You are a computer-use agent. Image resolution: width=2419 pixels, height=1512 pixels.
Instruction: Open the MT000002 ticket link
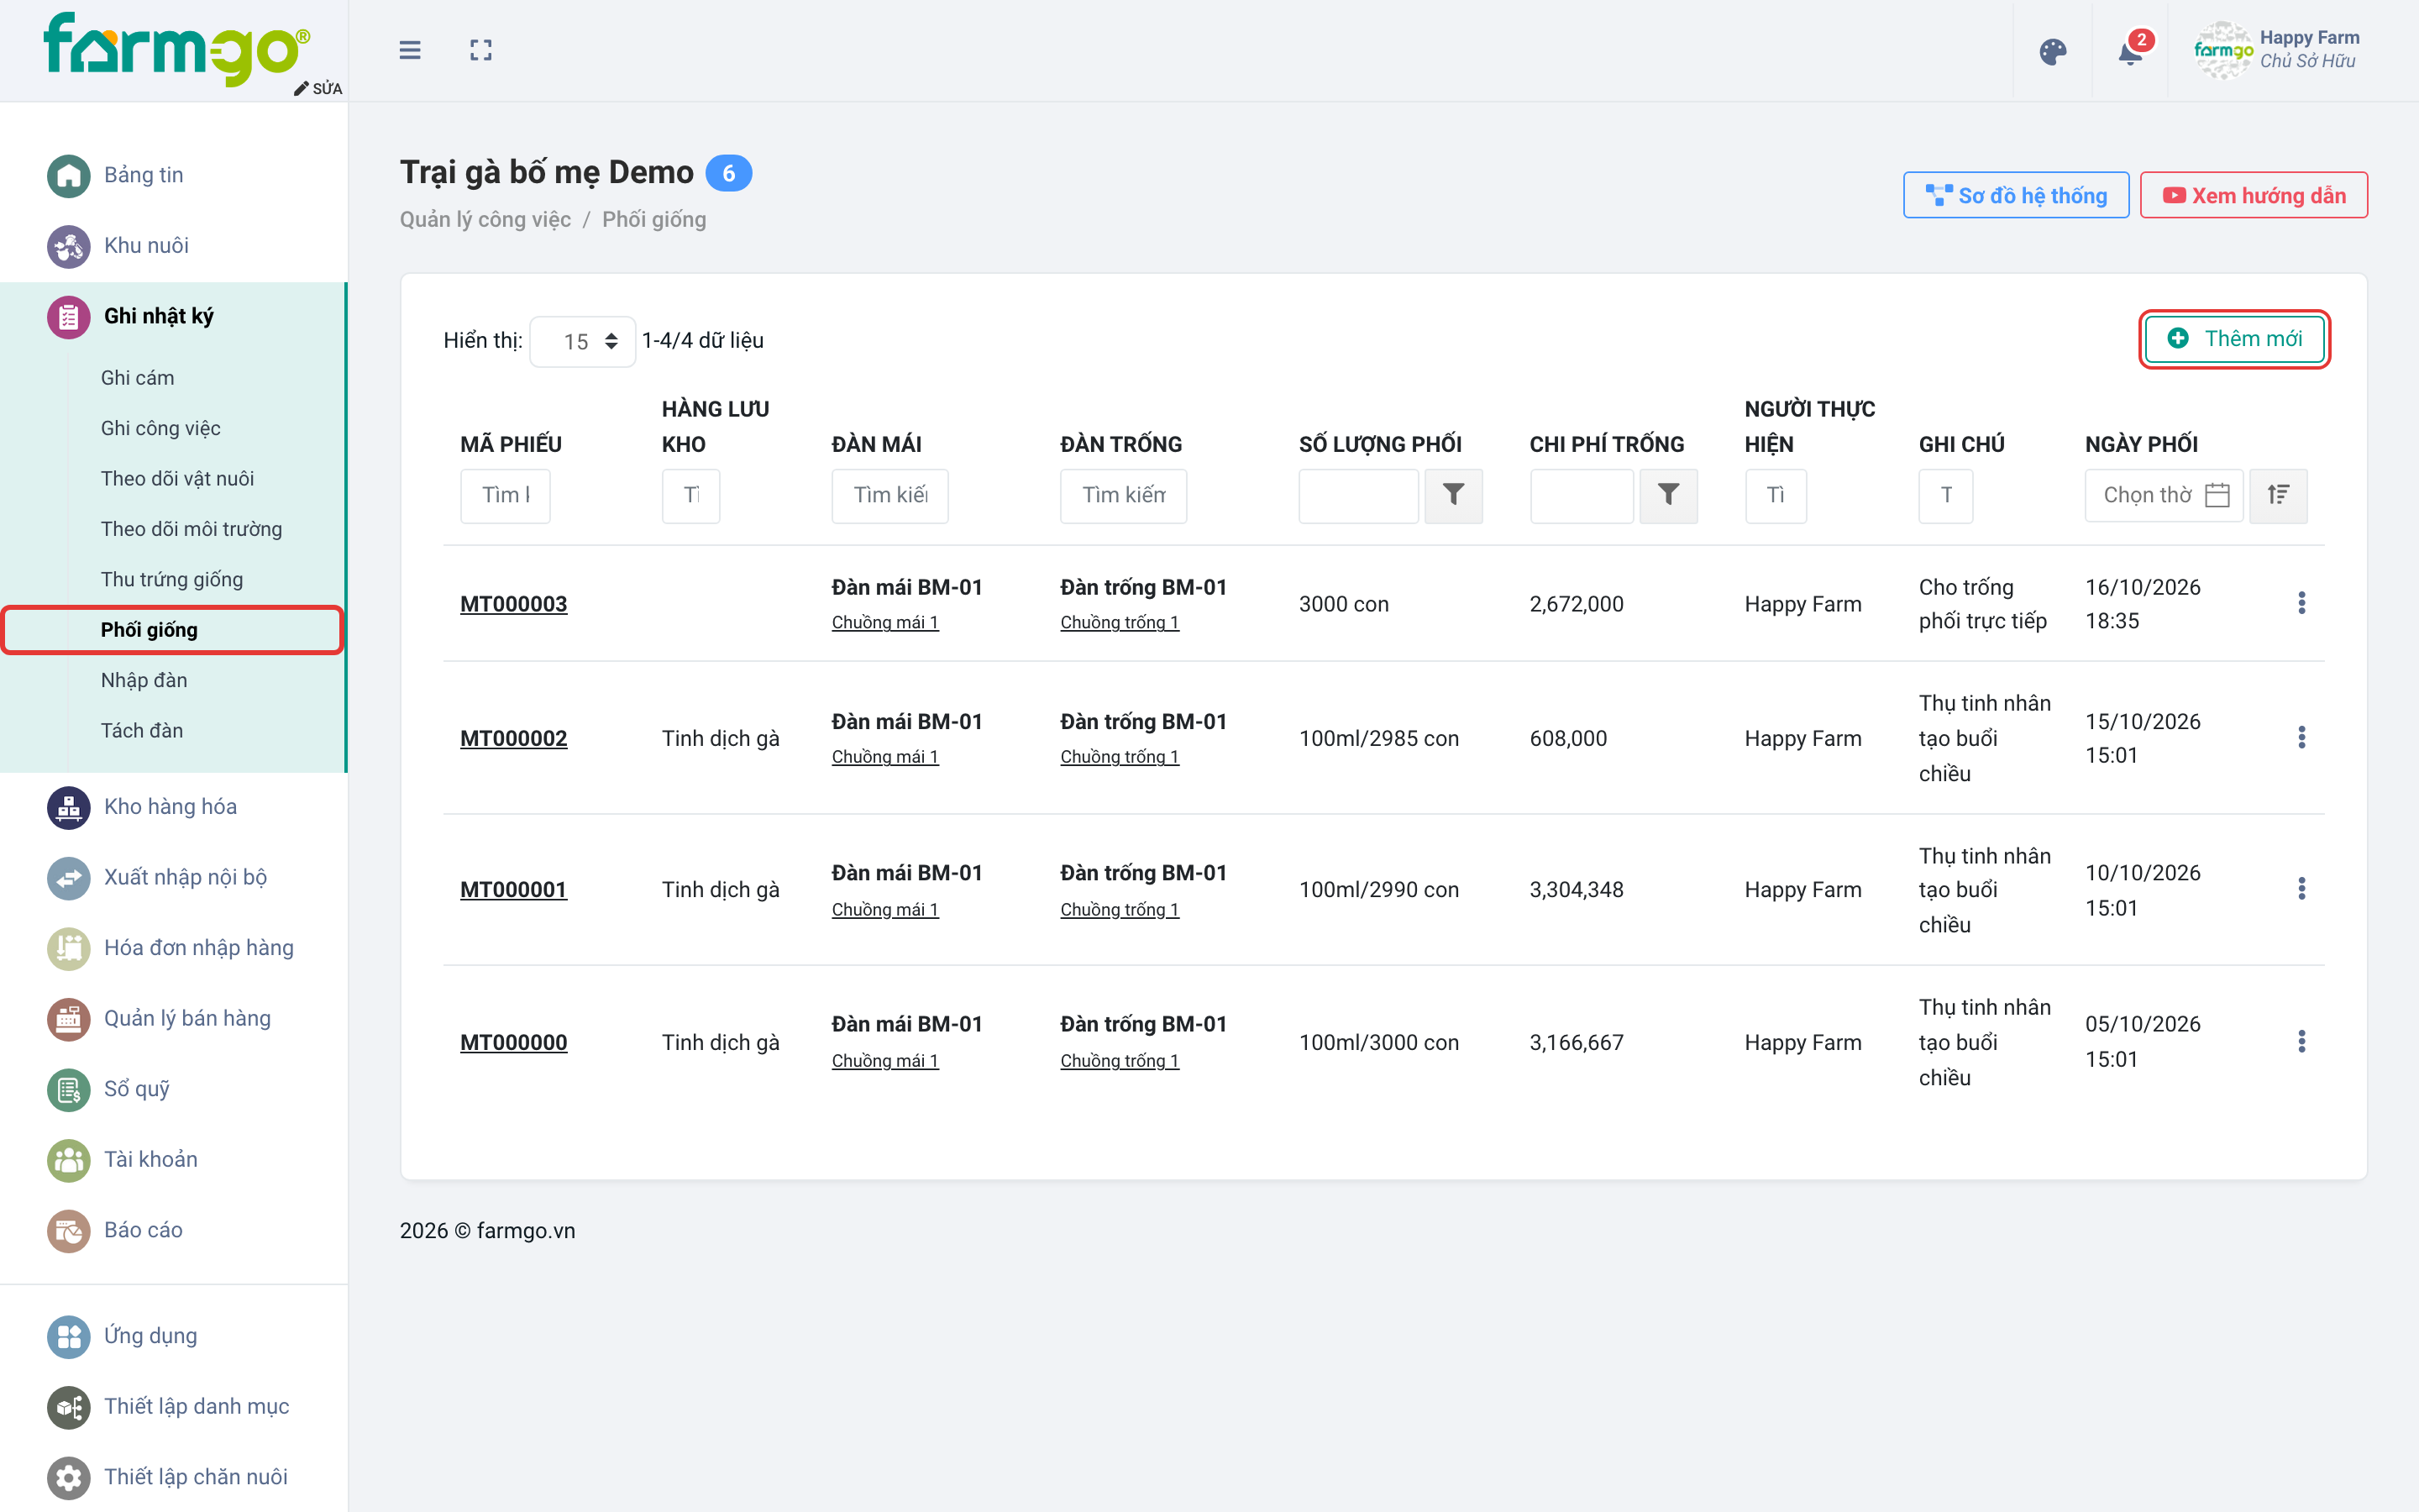click(514, 738)
